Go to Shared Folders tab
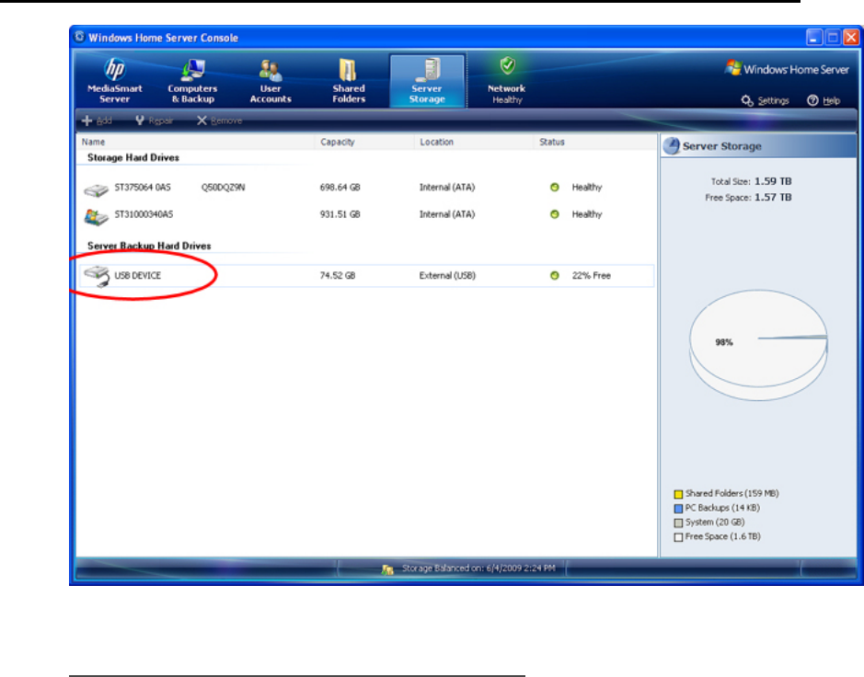 348,81
